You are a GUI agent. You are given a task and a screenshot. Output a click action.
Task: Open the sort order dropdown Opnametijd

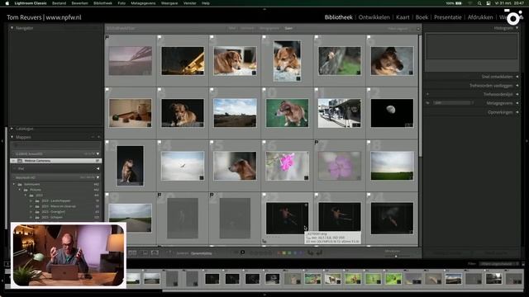click(x=202, y=253)
